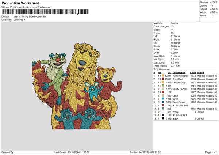
Task: Click the 'N#' column header
Action: [160, 73]
